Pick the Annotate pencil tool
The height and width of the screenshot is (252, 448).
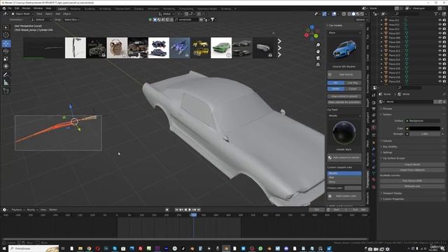6,75
